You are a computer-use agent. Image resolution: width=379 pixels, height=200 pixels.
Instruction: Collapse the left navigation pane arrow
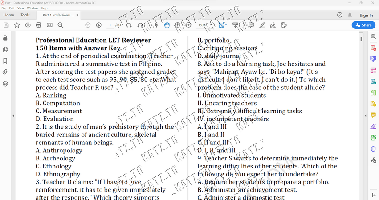(x=13, y=116)
